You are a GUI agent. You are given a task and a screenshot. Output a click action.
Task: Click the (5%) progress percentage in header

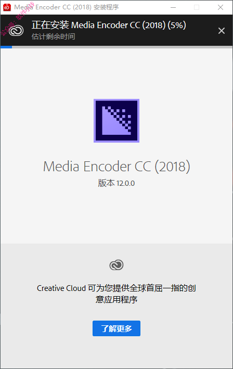click(x=177, y=25)
